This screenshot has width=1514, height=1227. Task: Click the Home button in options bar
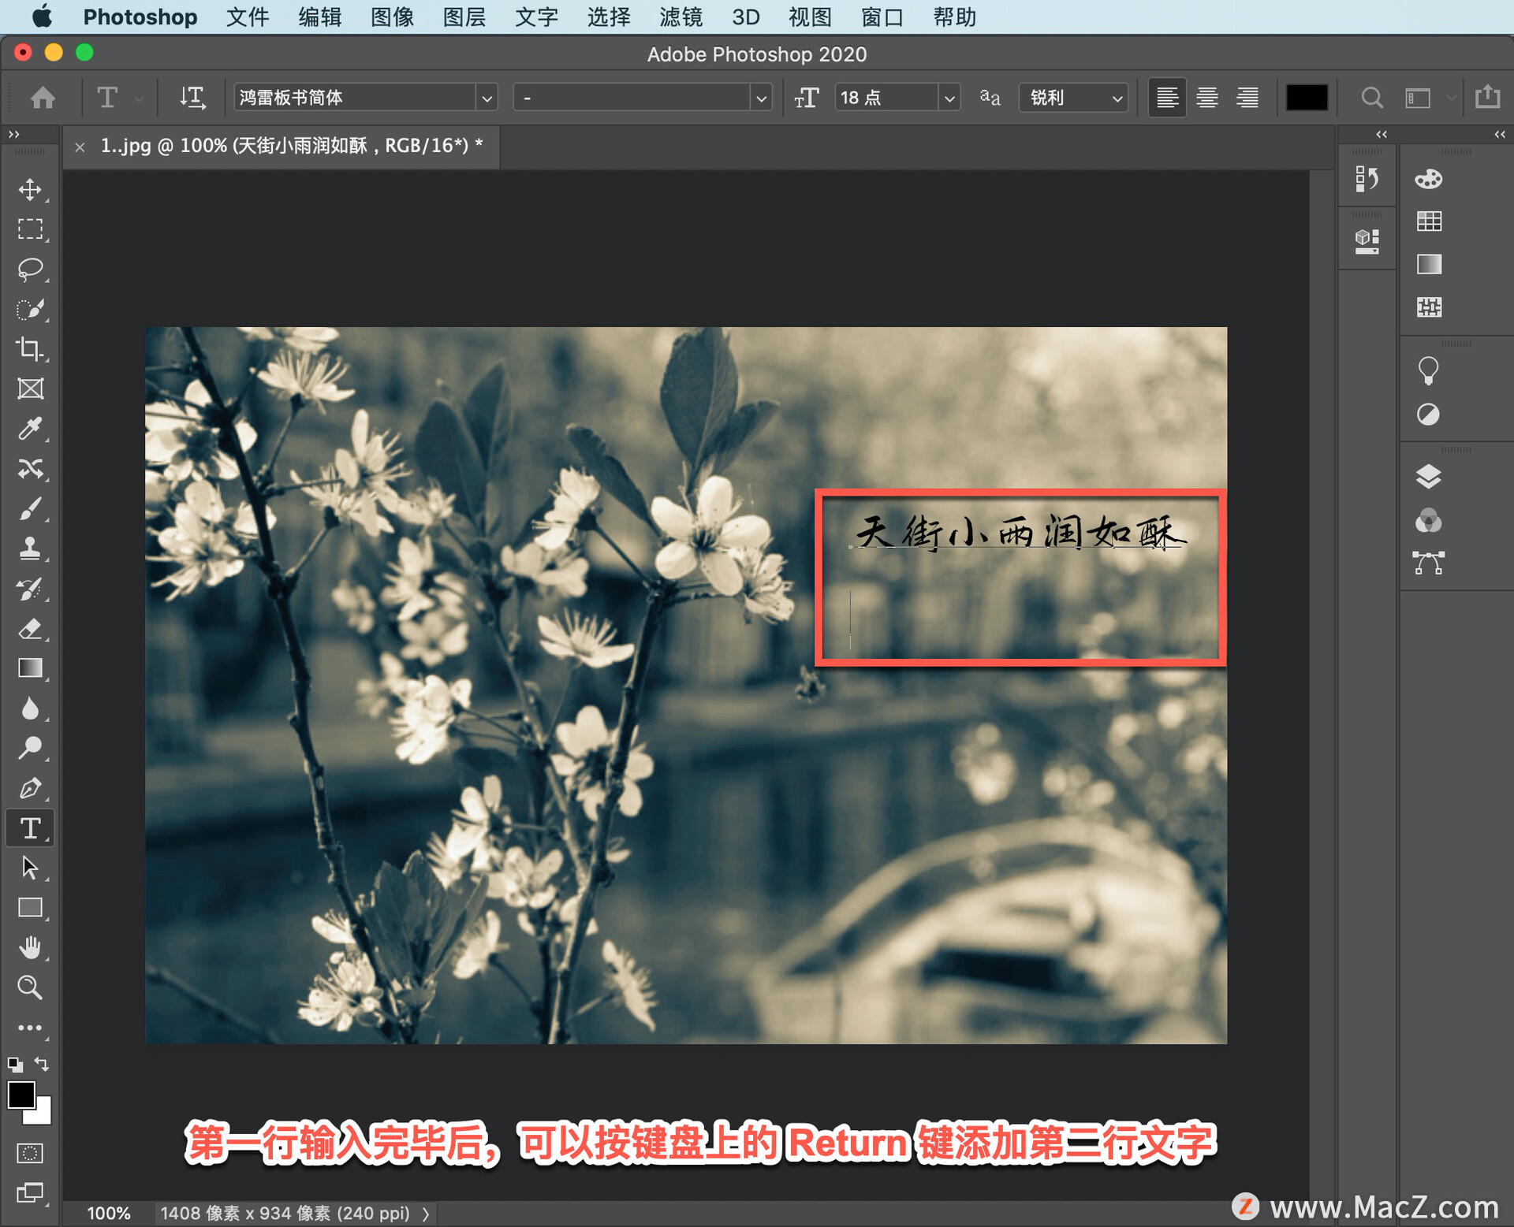[43, 98]
